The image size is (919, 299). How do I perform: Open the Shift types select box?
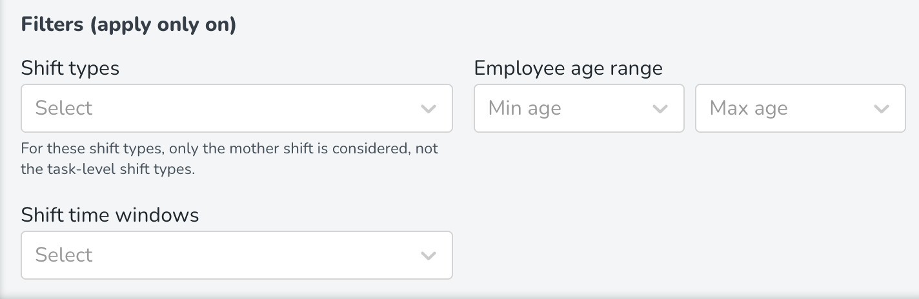pos(236,108)
